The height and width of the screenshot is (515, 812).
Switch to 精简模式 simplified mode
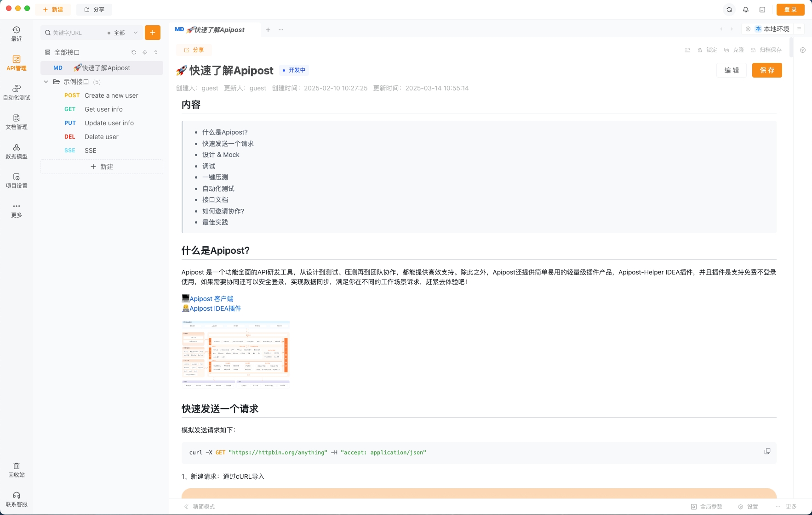200,507
